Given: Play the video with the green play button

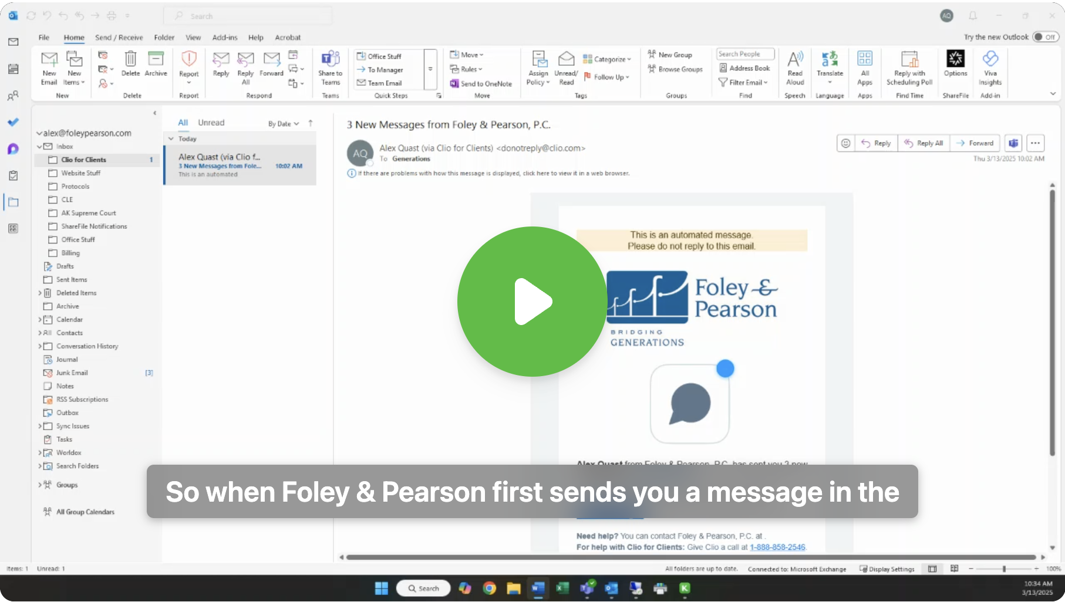Looking at the screenshot, I should coord(532,302).
